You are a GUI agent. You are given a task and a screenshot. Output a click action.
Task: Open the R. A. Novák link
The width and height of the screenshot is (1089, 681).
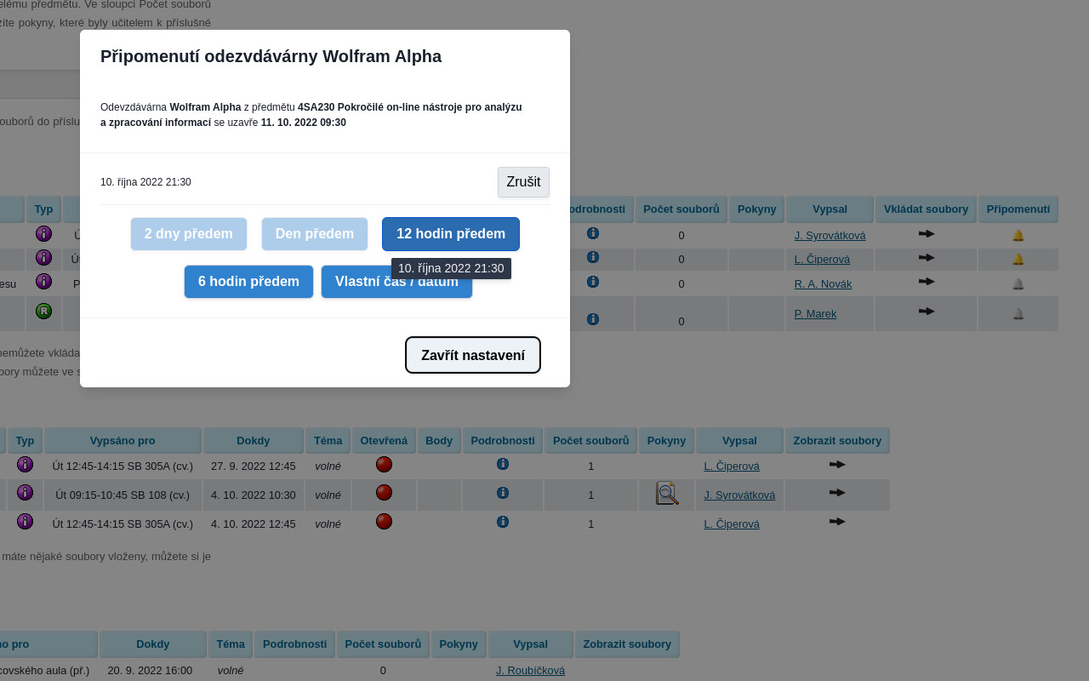point(823,284)
